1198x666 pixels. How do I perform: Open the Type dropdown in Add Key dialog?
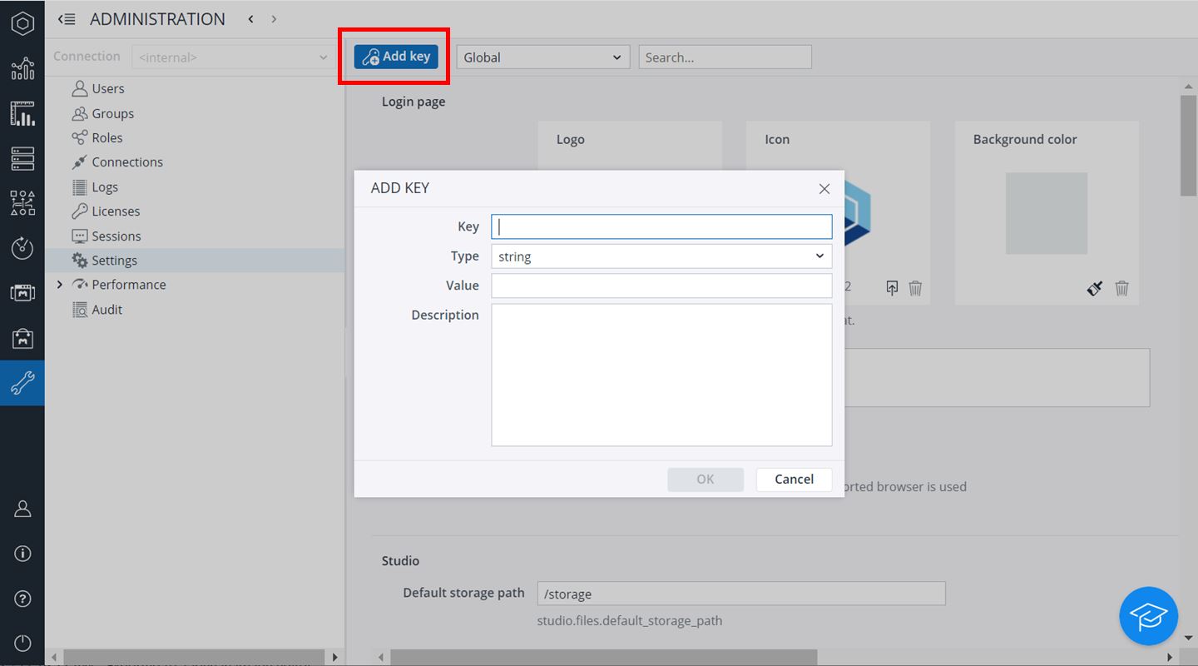pos(661,256)
